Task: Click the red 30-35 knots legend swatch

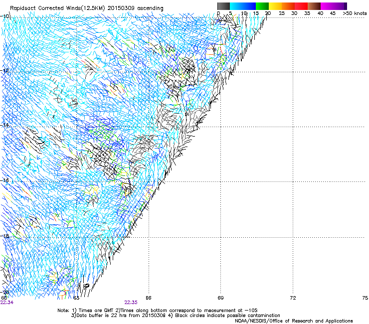Action: pos(301,6)
